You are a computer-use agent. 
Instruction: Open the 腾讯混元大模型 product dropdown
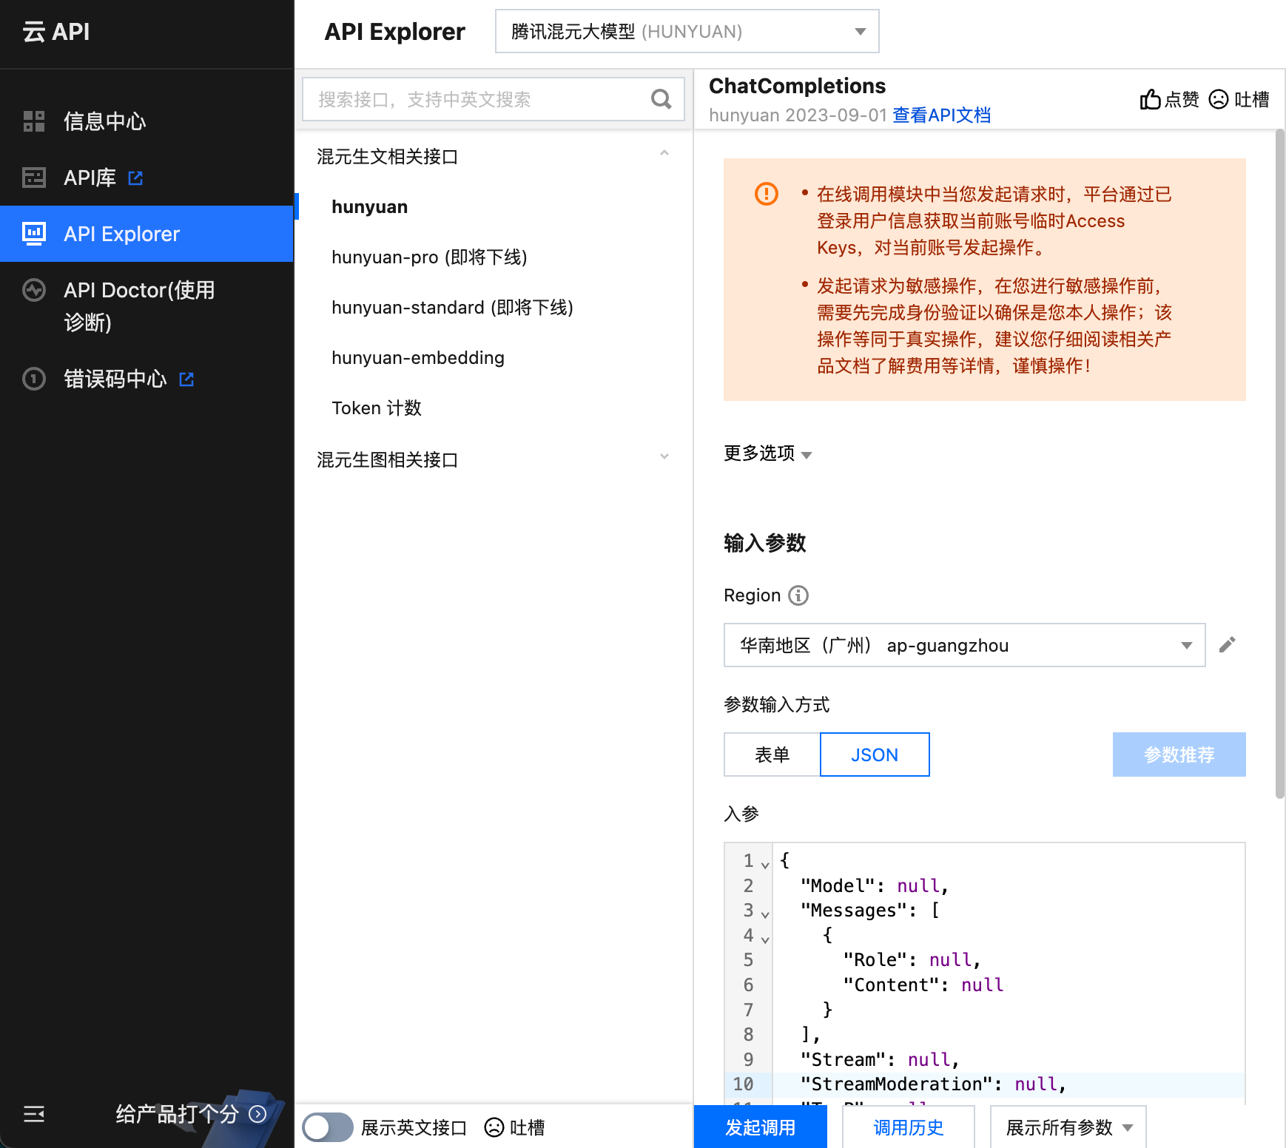coord(687,31)
